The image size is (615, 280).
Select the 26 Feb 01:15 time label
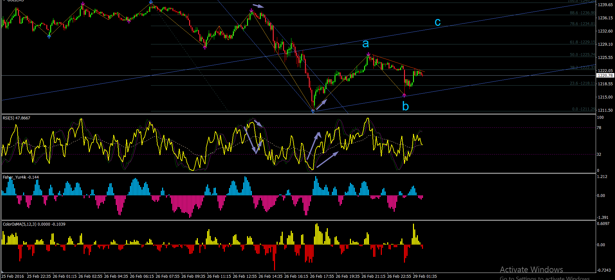click(65, 276)
